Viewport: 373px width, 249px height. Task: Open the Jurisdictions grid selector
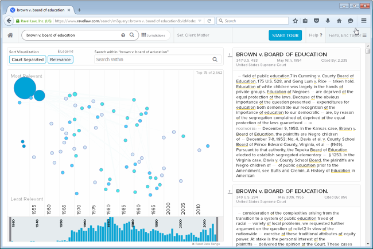tap(153, 35)
